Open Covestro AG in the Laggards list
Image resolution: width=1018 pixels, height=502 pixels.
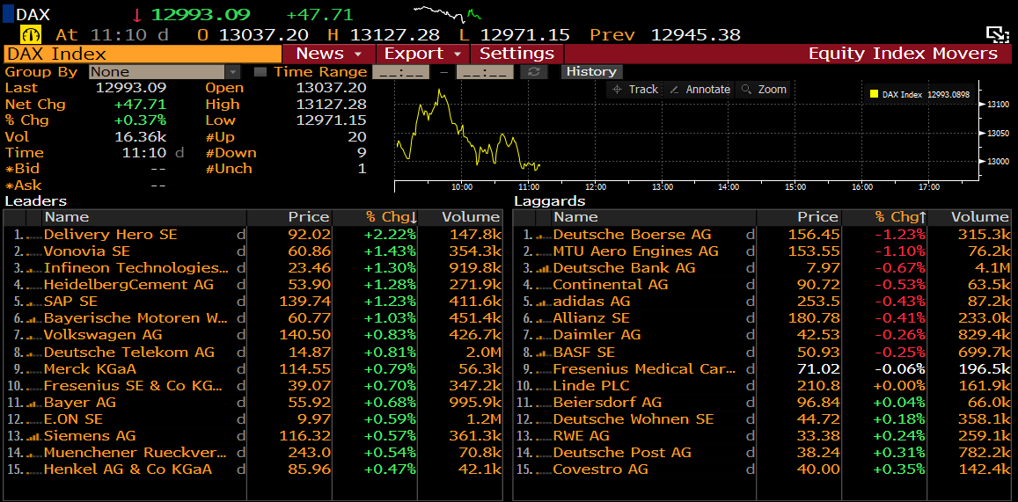(x=601, y=469)
